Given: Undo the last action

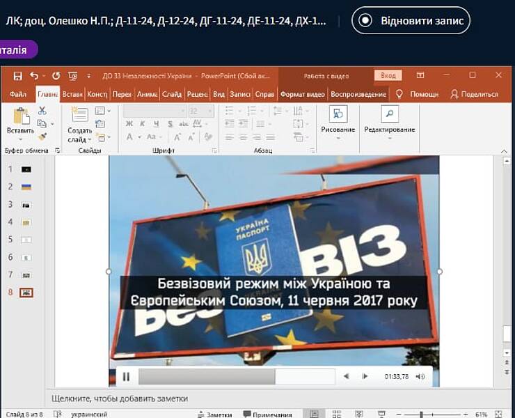Looking at the screenshot, I should click(34, 76).
